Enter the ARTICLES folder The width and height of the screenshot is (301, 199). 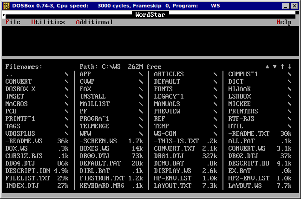[169, 74]
